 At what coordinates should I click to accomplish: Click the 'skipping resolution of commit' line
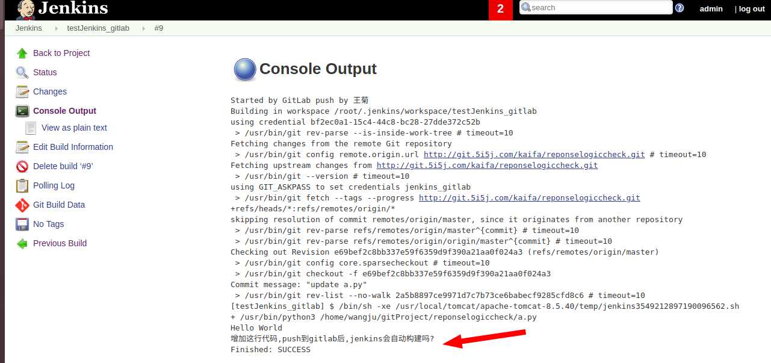click(456, 220)
